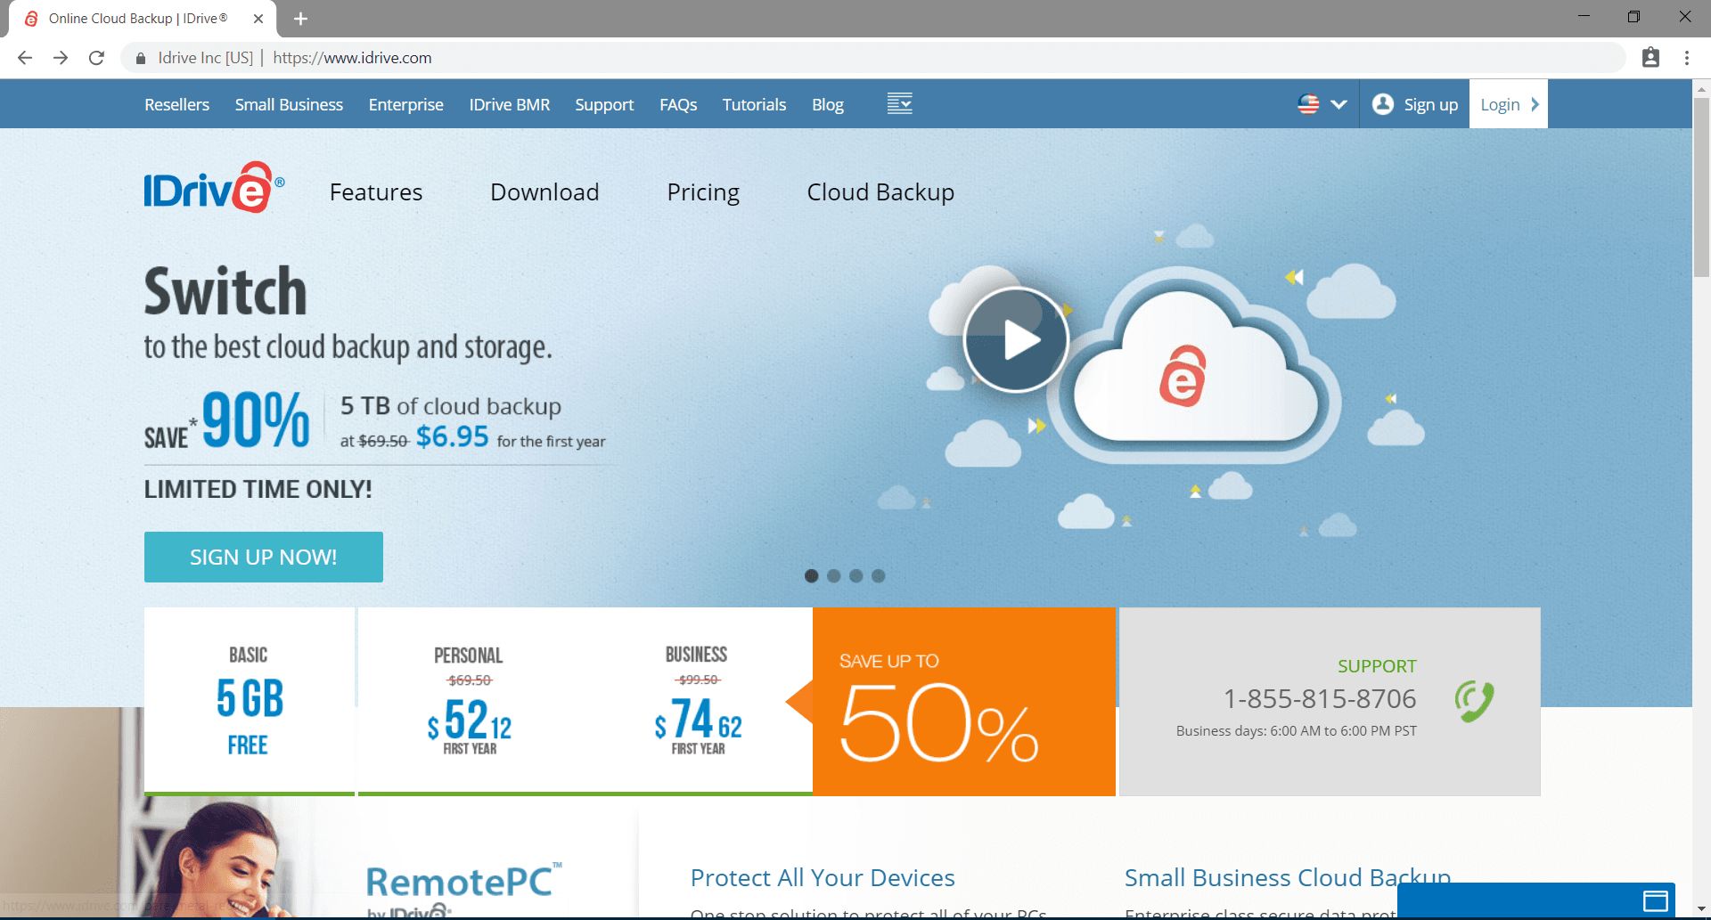Screen dimensions: 1711x920
Task: Open the Pricing page
Action: (703, 192)
